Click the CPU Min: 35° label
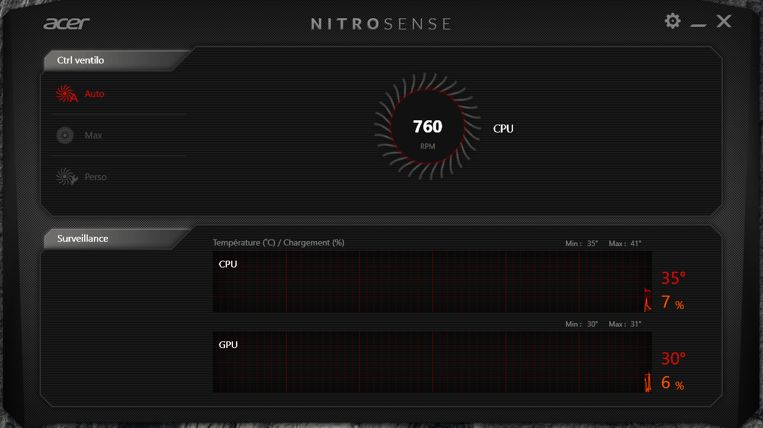The height and width of the screenshot is (428, 763). 582,243
